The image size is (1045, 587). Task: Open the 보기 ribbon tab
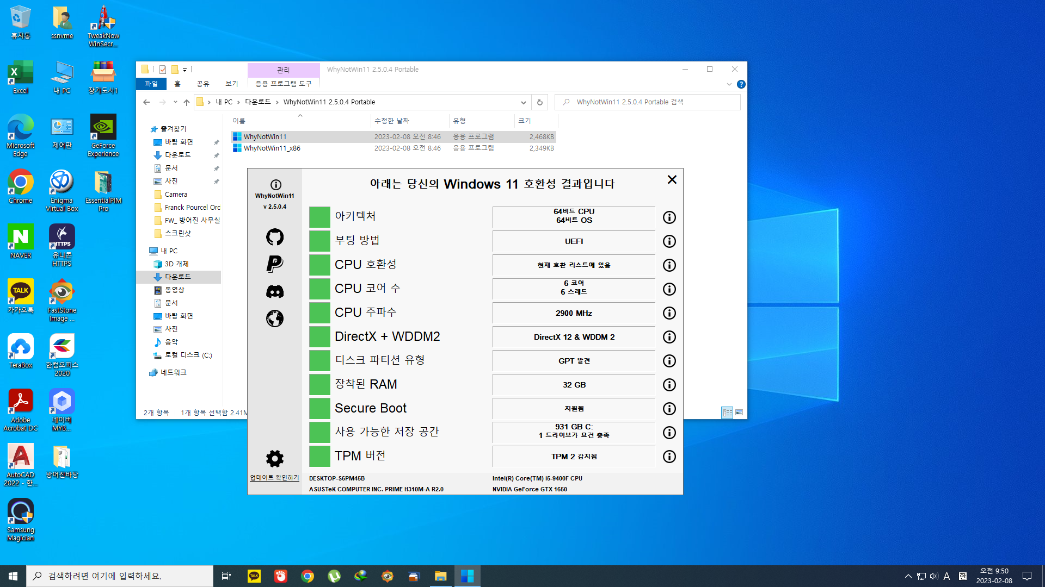point(232,84)
